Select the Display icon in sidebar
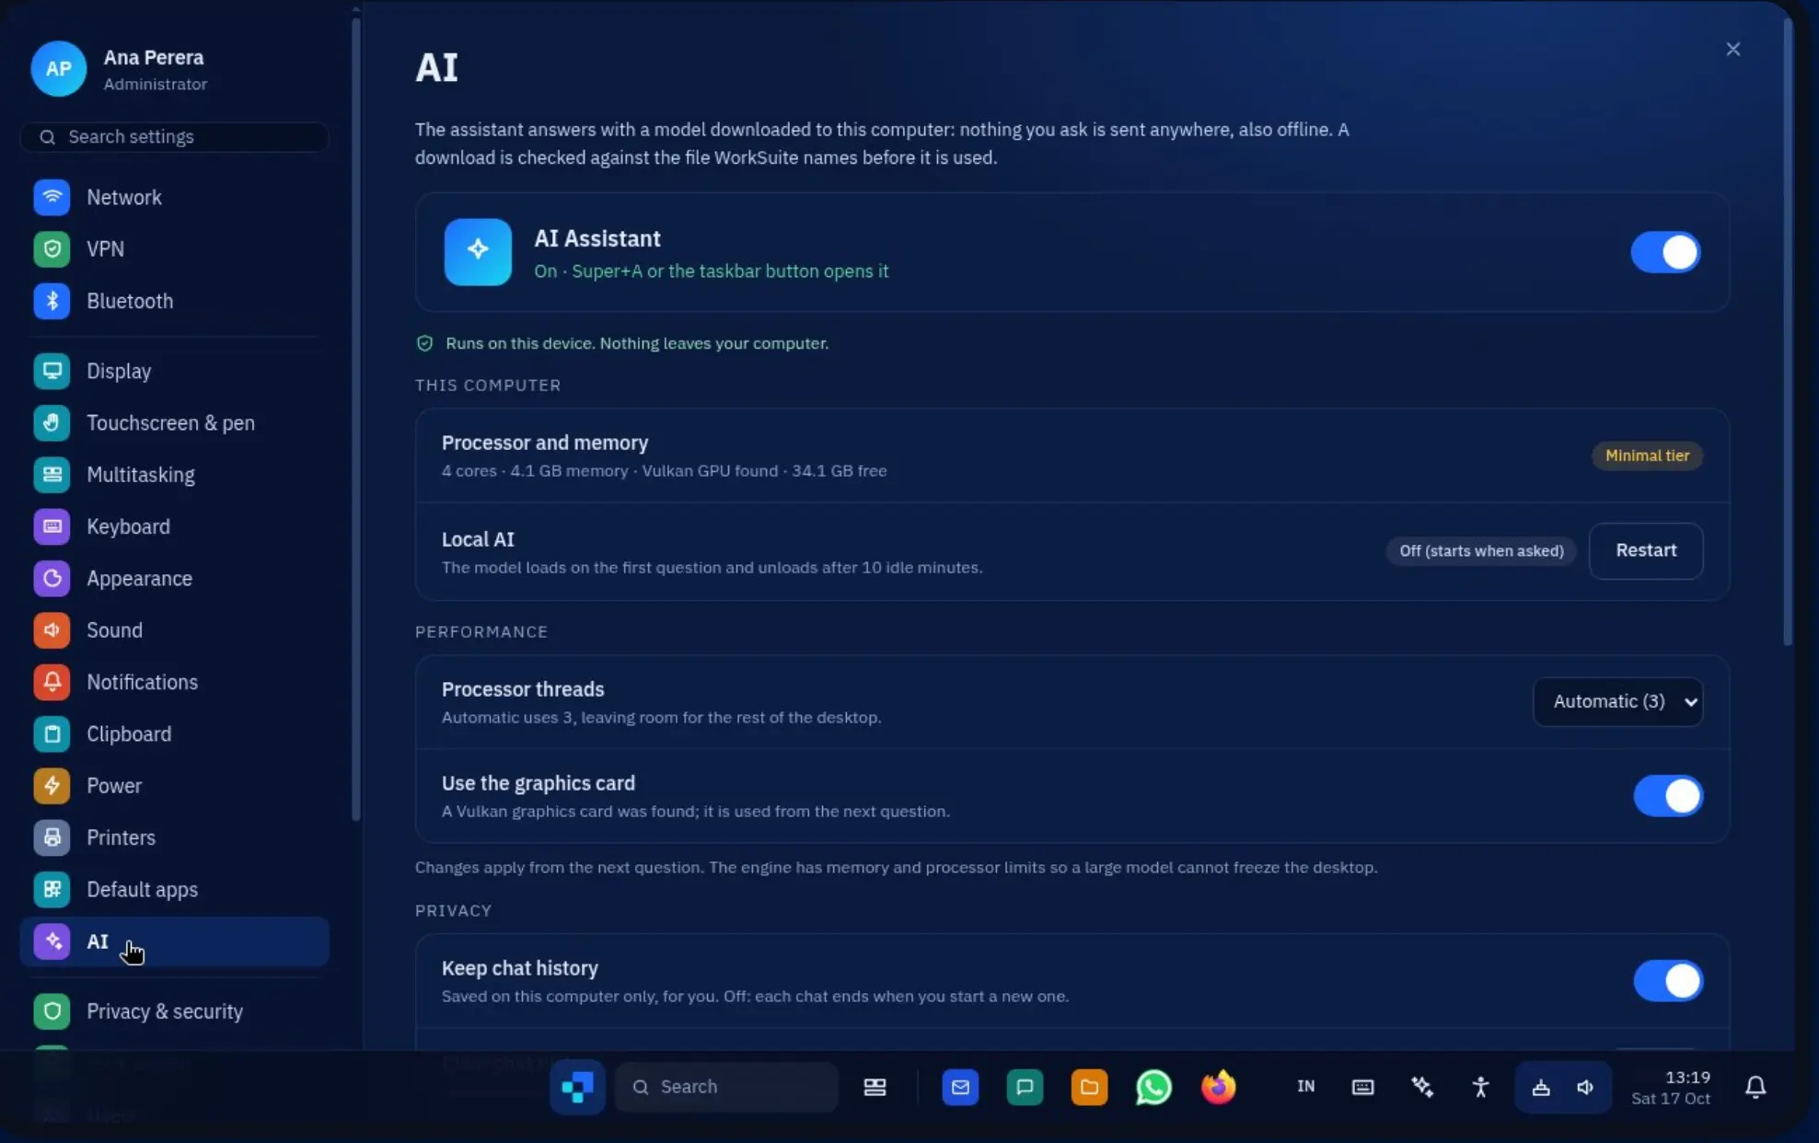Image resolution: width=1819 pixels, height=1143 pixels. click(52, 371)
